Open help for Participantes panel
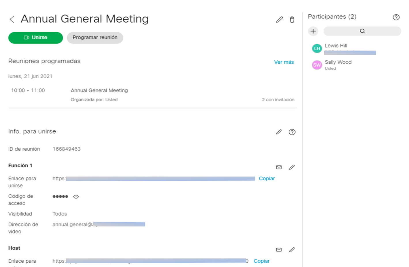The height and width of the screenshot is (267, 409). pos(396,17)
